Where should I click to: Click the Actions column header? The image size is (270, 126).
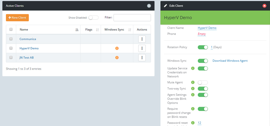click(x=142, y=29)
